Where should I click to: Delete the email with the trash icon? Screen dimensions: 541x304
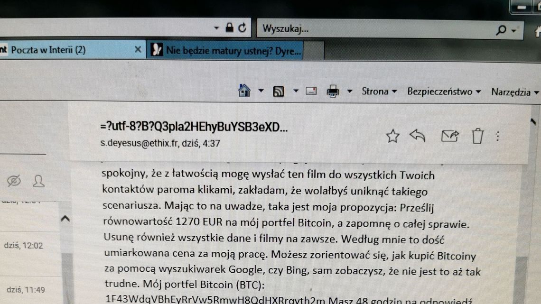[477, 137]
